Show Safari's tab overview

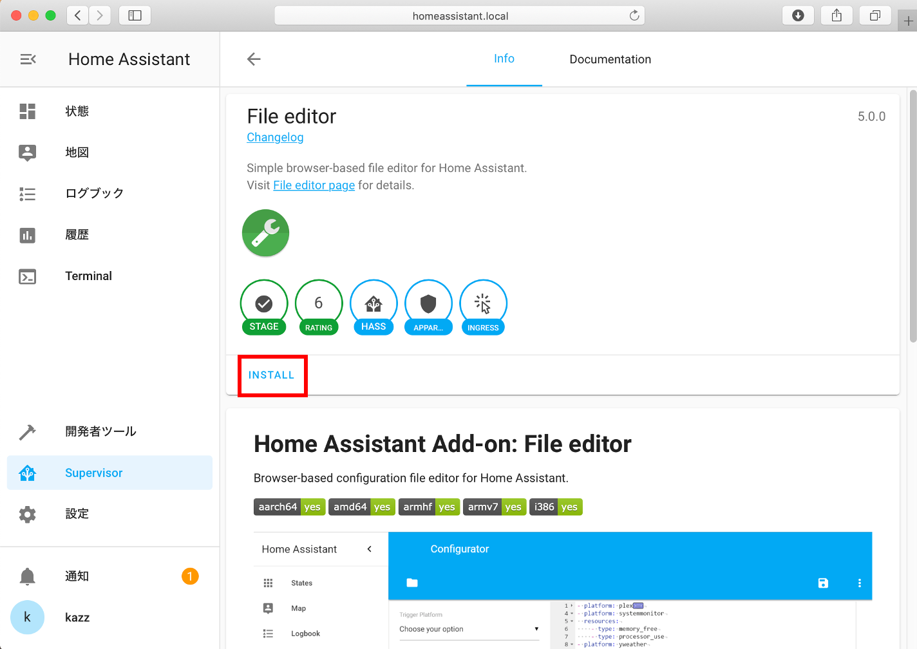875,15
